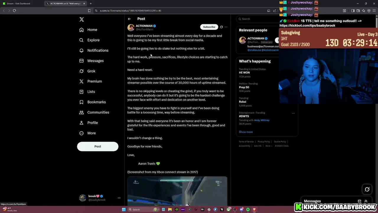The height and width of the screenshot is (213, 378).
Task: Open Notifications in the sidebar
Action: [x=94, y=50]
